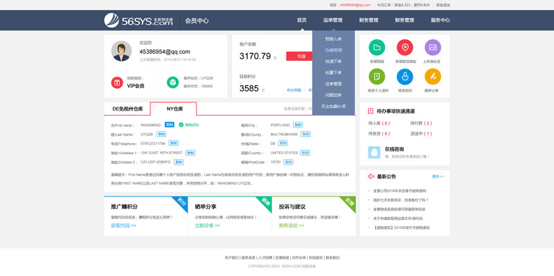Viewport: 554px width, 276px height.
Task: Click 关于我们 footer link
Action: 231,257
